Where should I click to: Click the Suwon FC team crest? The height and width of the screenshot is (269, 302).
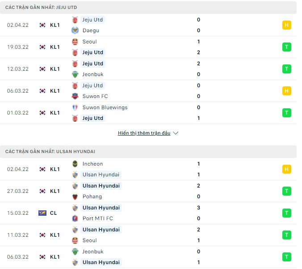coord(75,96)
